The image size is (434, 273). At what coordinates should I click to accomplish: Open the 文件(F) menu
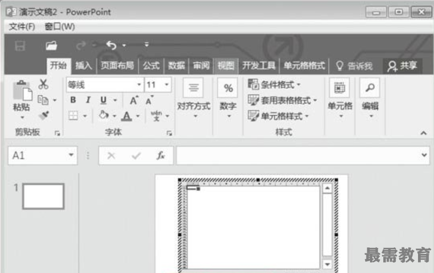coord(22,27)
